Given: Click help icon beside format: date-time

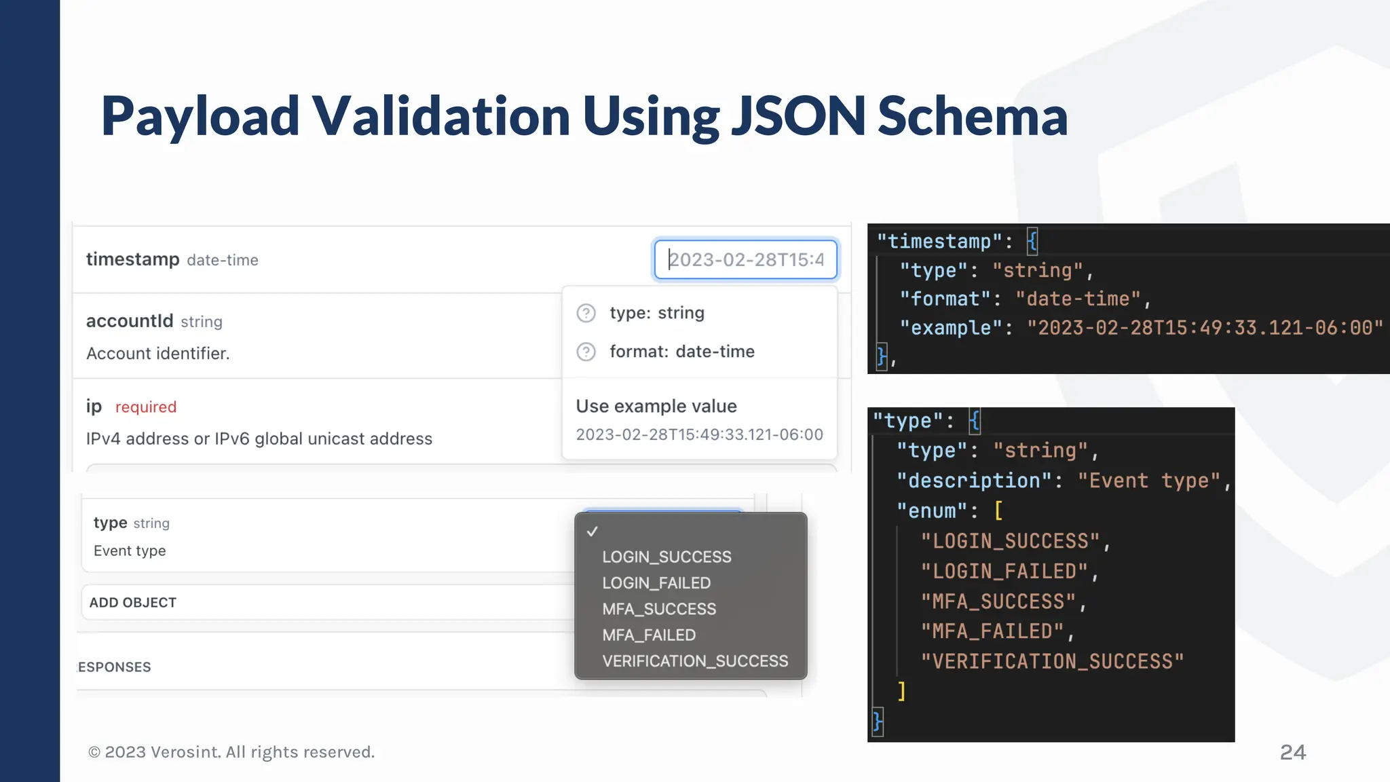Looking at the screenshot, I should pos(586,352).
